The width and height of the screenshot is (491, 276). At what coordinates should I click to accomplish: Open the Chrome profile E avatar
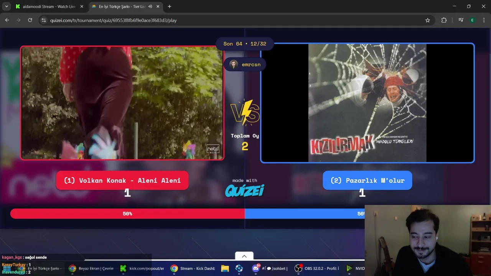[472, 20]
